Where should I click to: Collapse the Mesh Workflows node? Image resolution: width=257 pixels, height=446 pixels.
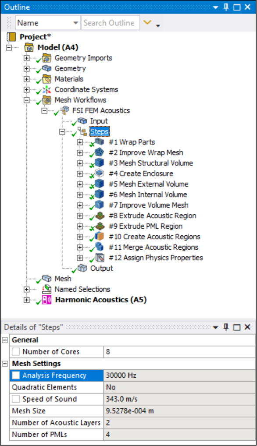pyautogui.click(x=26, y=100)
